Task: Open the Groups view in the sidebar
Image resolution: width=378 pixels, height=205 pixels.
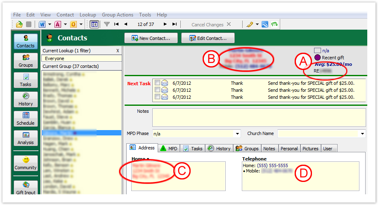Action: coord(26,61)
